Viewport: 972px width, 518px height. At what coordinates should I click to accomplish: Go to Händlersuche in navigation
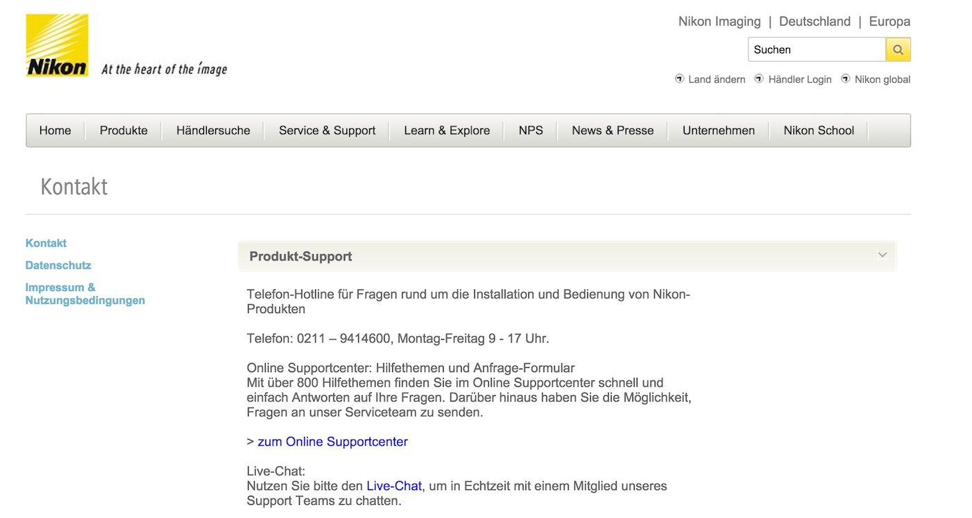[x=213, y=131]
